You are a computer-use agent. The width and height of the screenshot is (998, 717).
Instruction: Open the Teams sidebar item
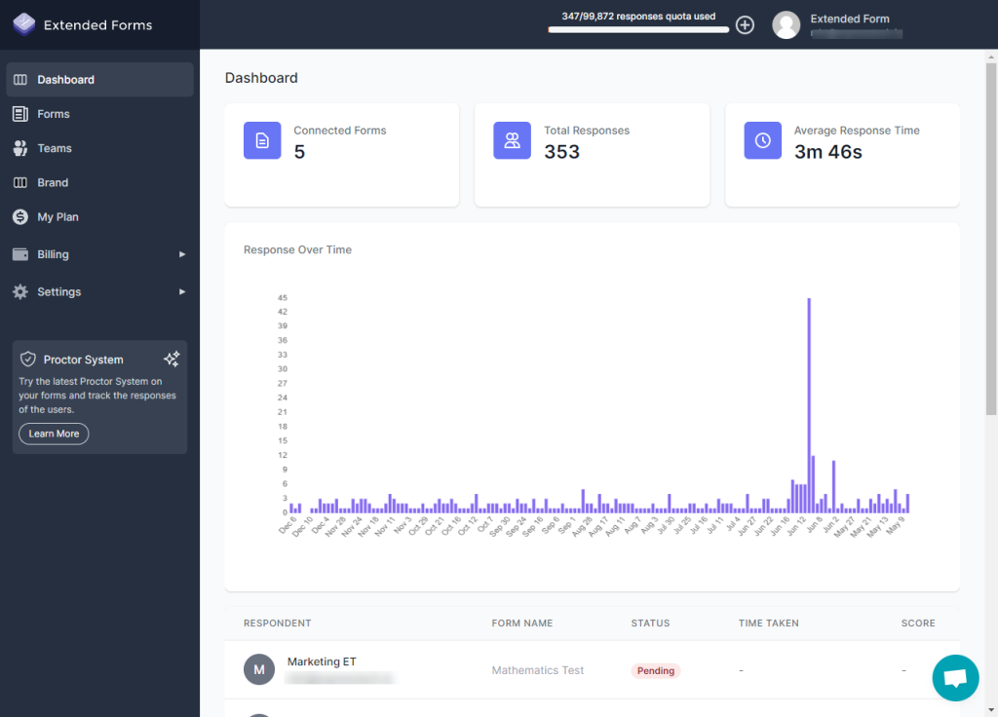(55, 148)
